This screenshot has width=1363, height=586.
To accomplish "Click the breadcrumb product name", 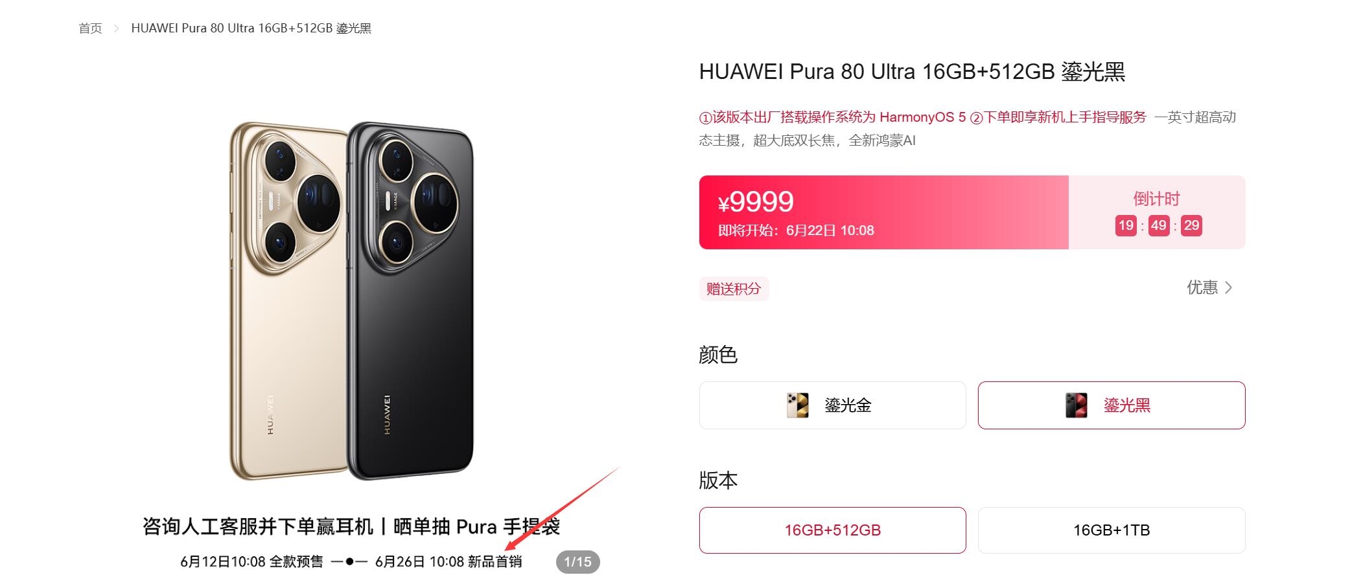I will 251,28.
